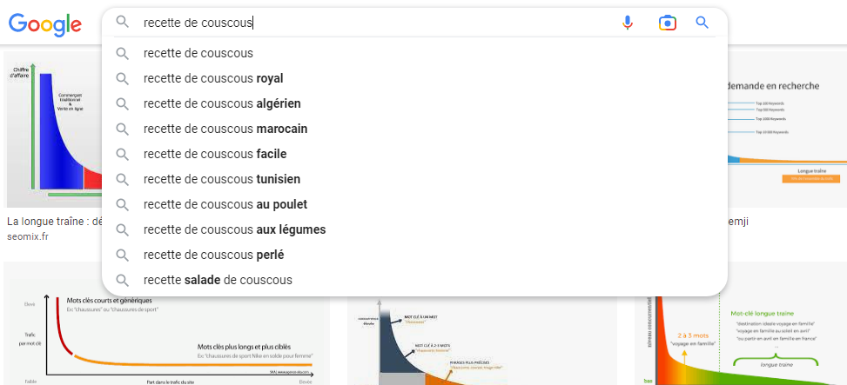Viewport: 847px width, 385px height.
Task: Open La longue traîne result title
Action: [54, 222]
